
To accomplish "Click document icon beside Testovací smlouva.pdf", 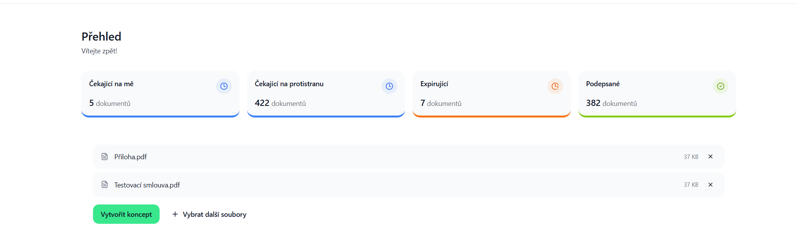I will 105,184.
